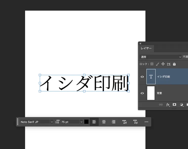Lock transparent pixels icon
This screenshot has width=188, height=149.
pyautogui.click(x=152, y=64)
